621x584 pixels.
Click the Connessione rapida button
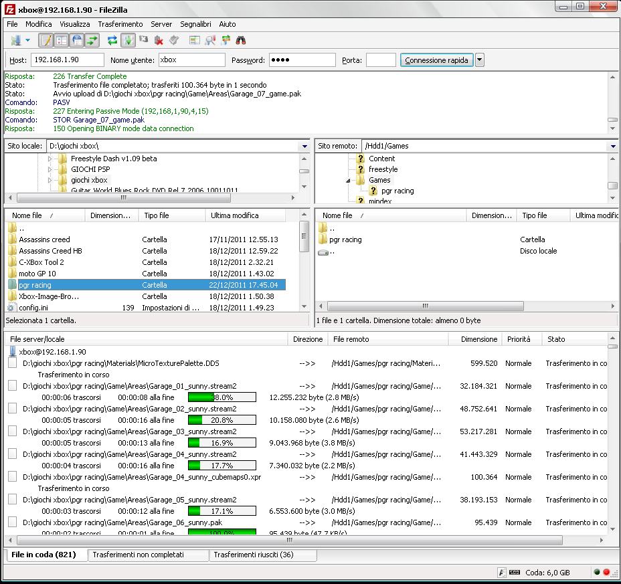[436, 60]
